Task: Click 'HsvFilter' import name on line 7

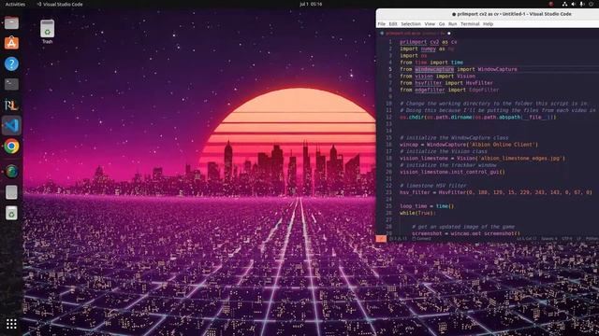Action: click(479, 83)
